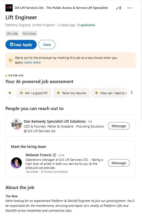Click Melanie Francis verified shield badge
142x216 pixels.
(54, 155)
